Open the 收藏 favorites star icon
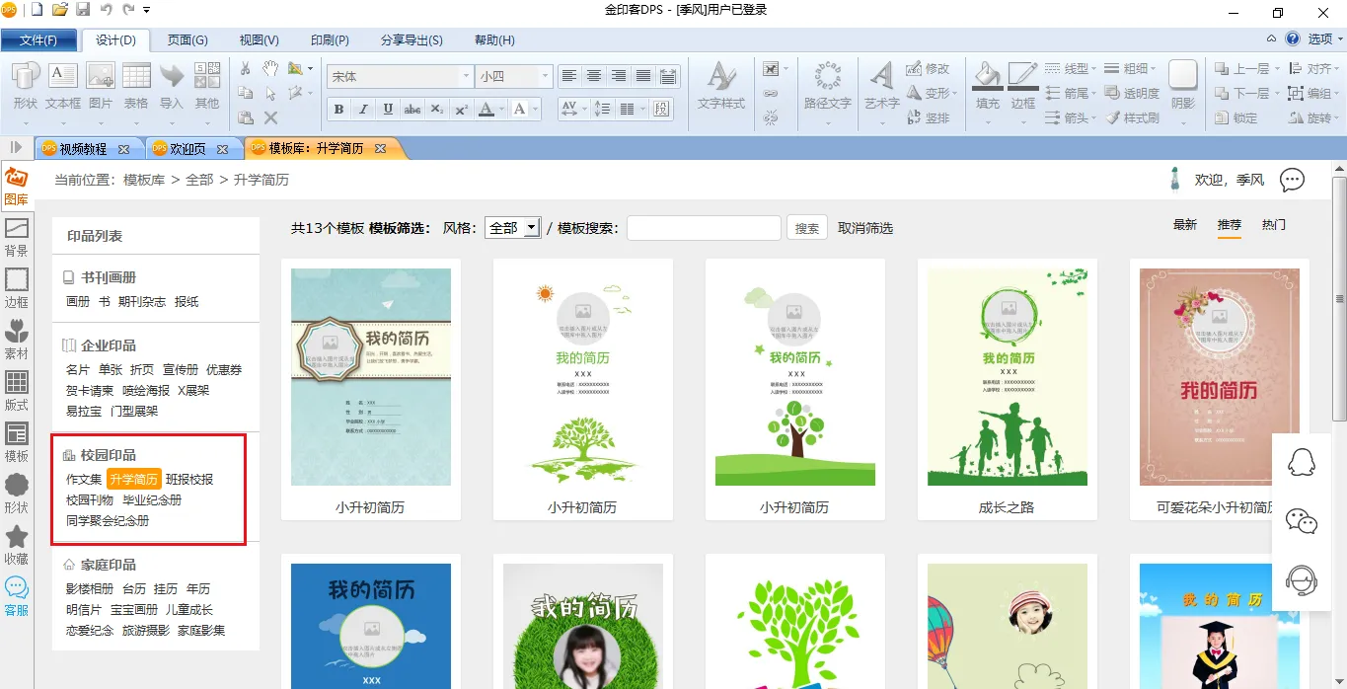1347x689 pixels. (x=16, y=545)
